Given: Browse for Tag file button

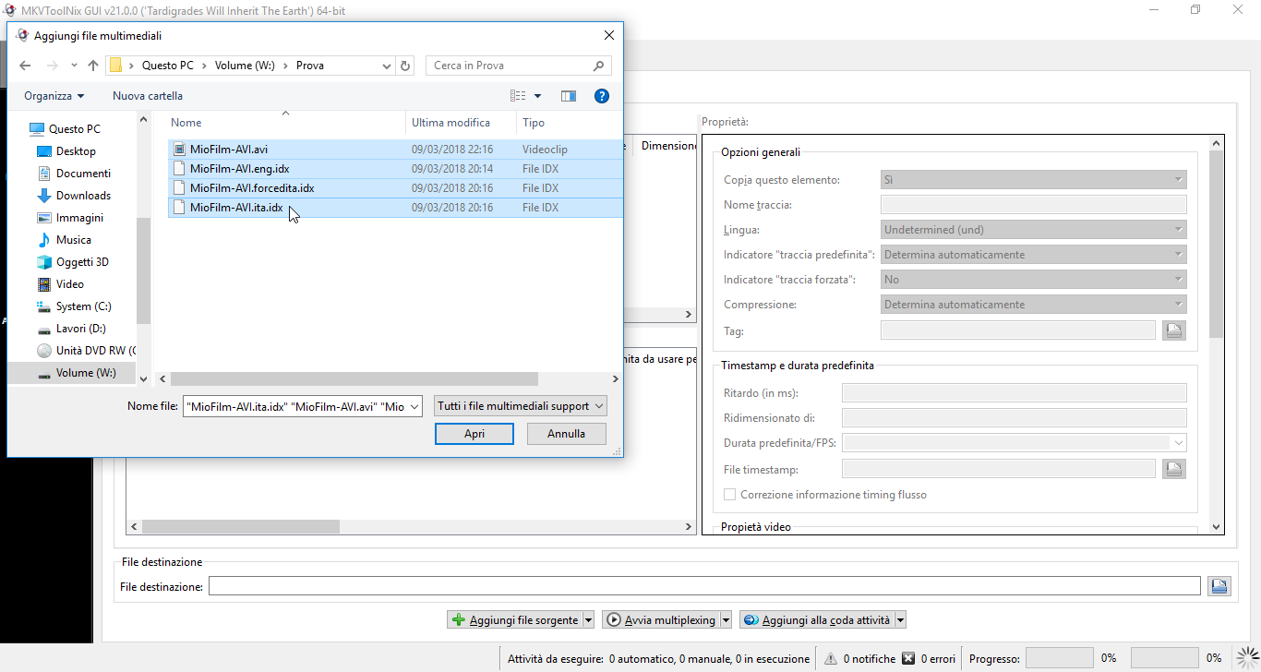Looking at the screenshot, I should point(1173,330).
